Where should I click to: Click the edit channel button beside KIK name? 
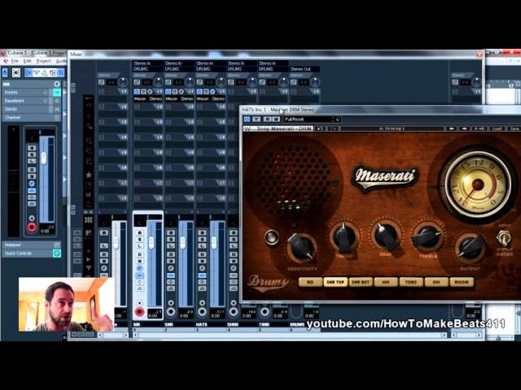57,84
